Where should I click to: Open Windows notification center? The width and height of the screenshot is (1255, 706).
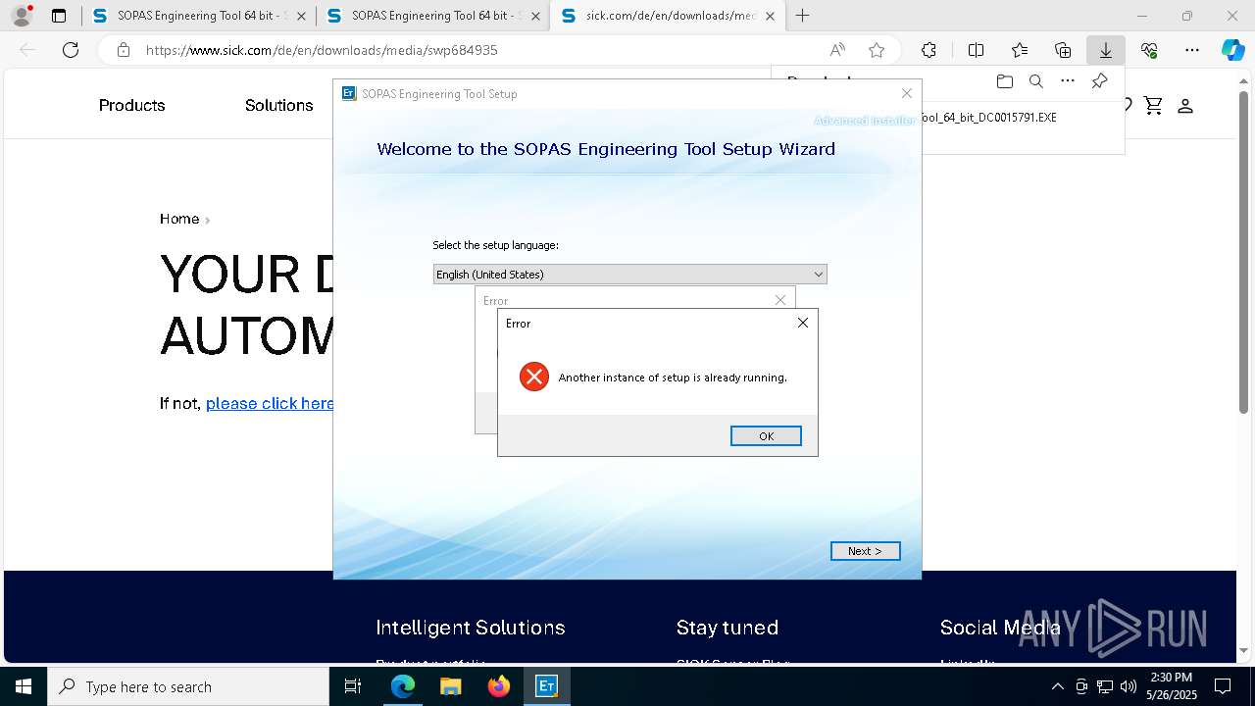(x=1223, y=686)
